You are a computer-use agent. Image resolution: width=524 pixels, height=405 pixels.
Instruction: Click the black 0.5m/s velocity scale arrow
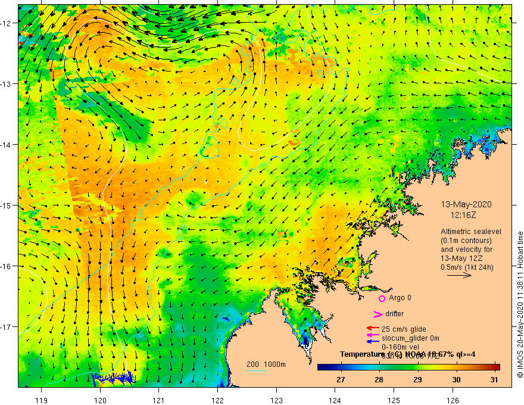459,275
